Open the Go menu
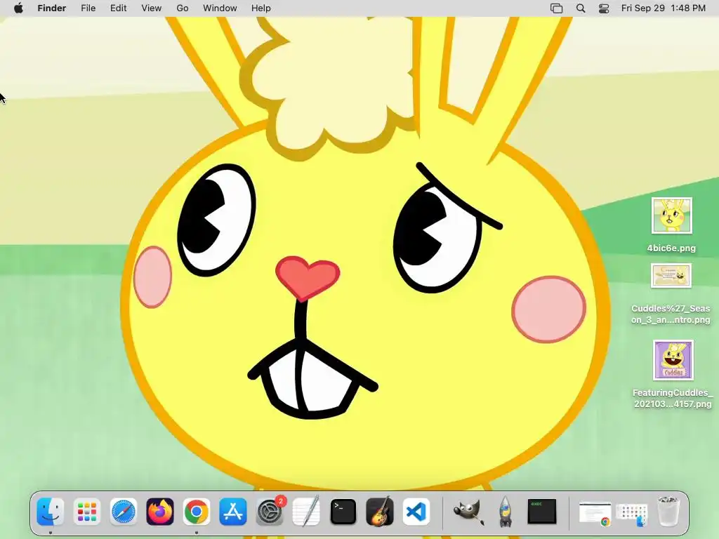 tap(183, 8)
